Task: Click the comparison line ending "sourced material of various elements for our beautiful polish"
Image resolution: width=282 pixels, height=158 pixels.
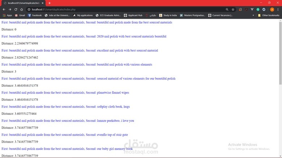Action: (89, 79)
